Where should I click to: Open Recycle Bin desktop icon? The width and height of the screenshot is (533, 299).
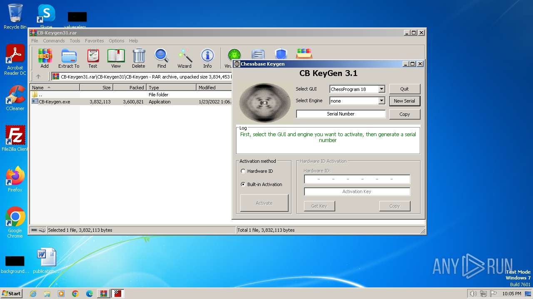[15, 17]
